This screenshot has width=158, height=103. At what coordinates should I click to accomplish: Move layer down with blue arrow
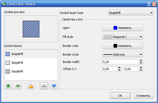pos(54,86)
